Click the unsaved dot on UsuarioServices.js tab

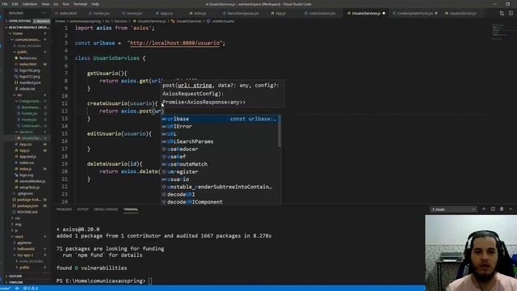pos(384,13)
